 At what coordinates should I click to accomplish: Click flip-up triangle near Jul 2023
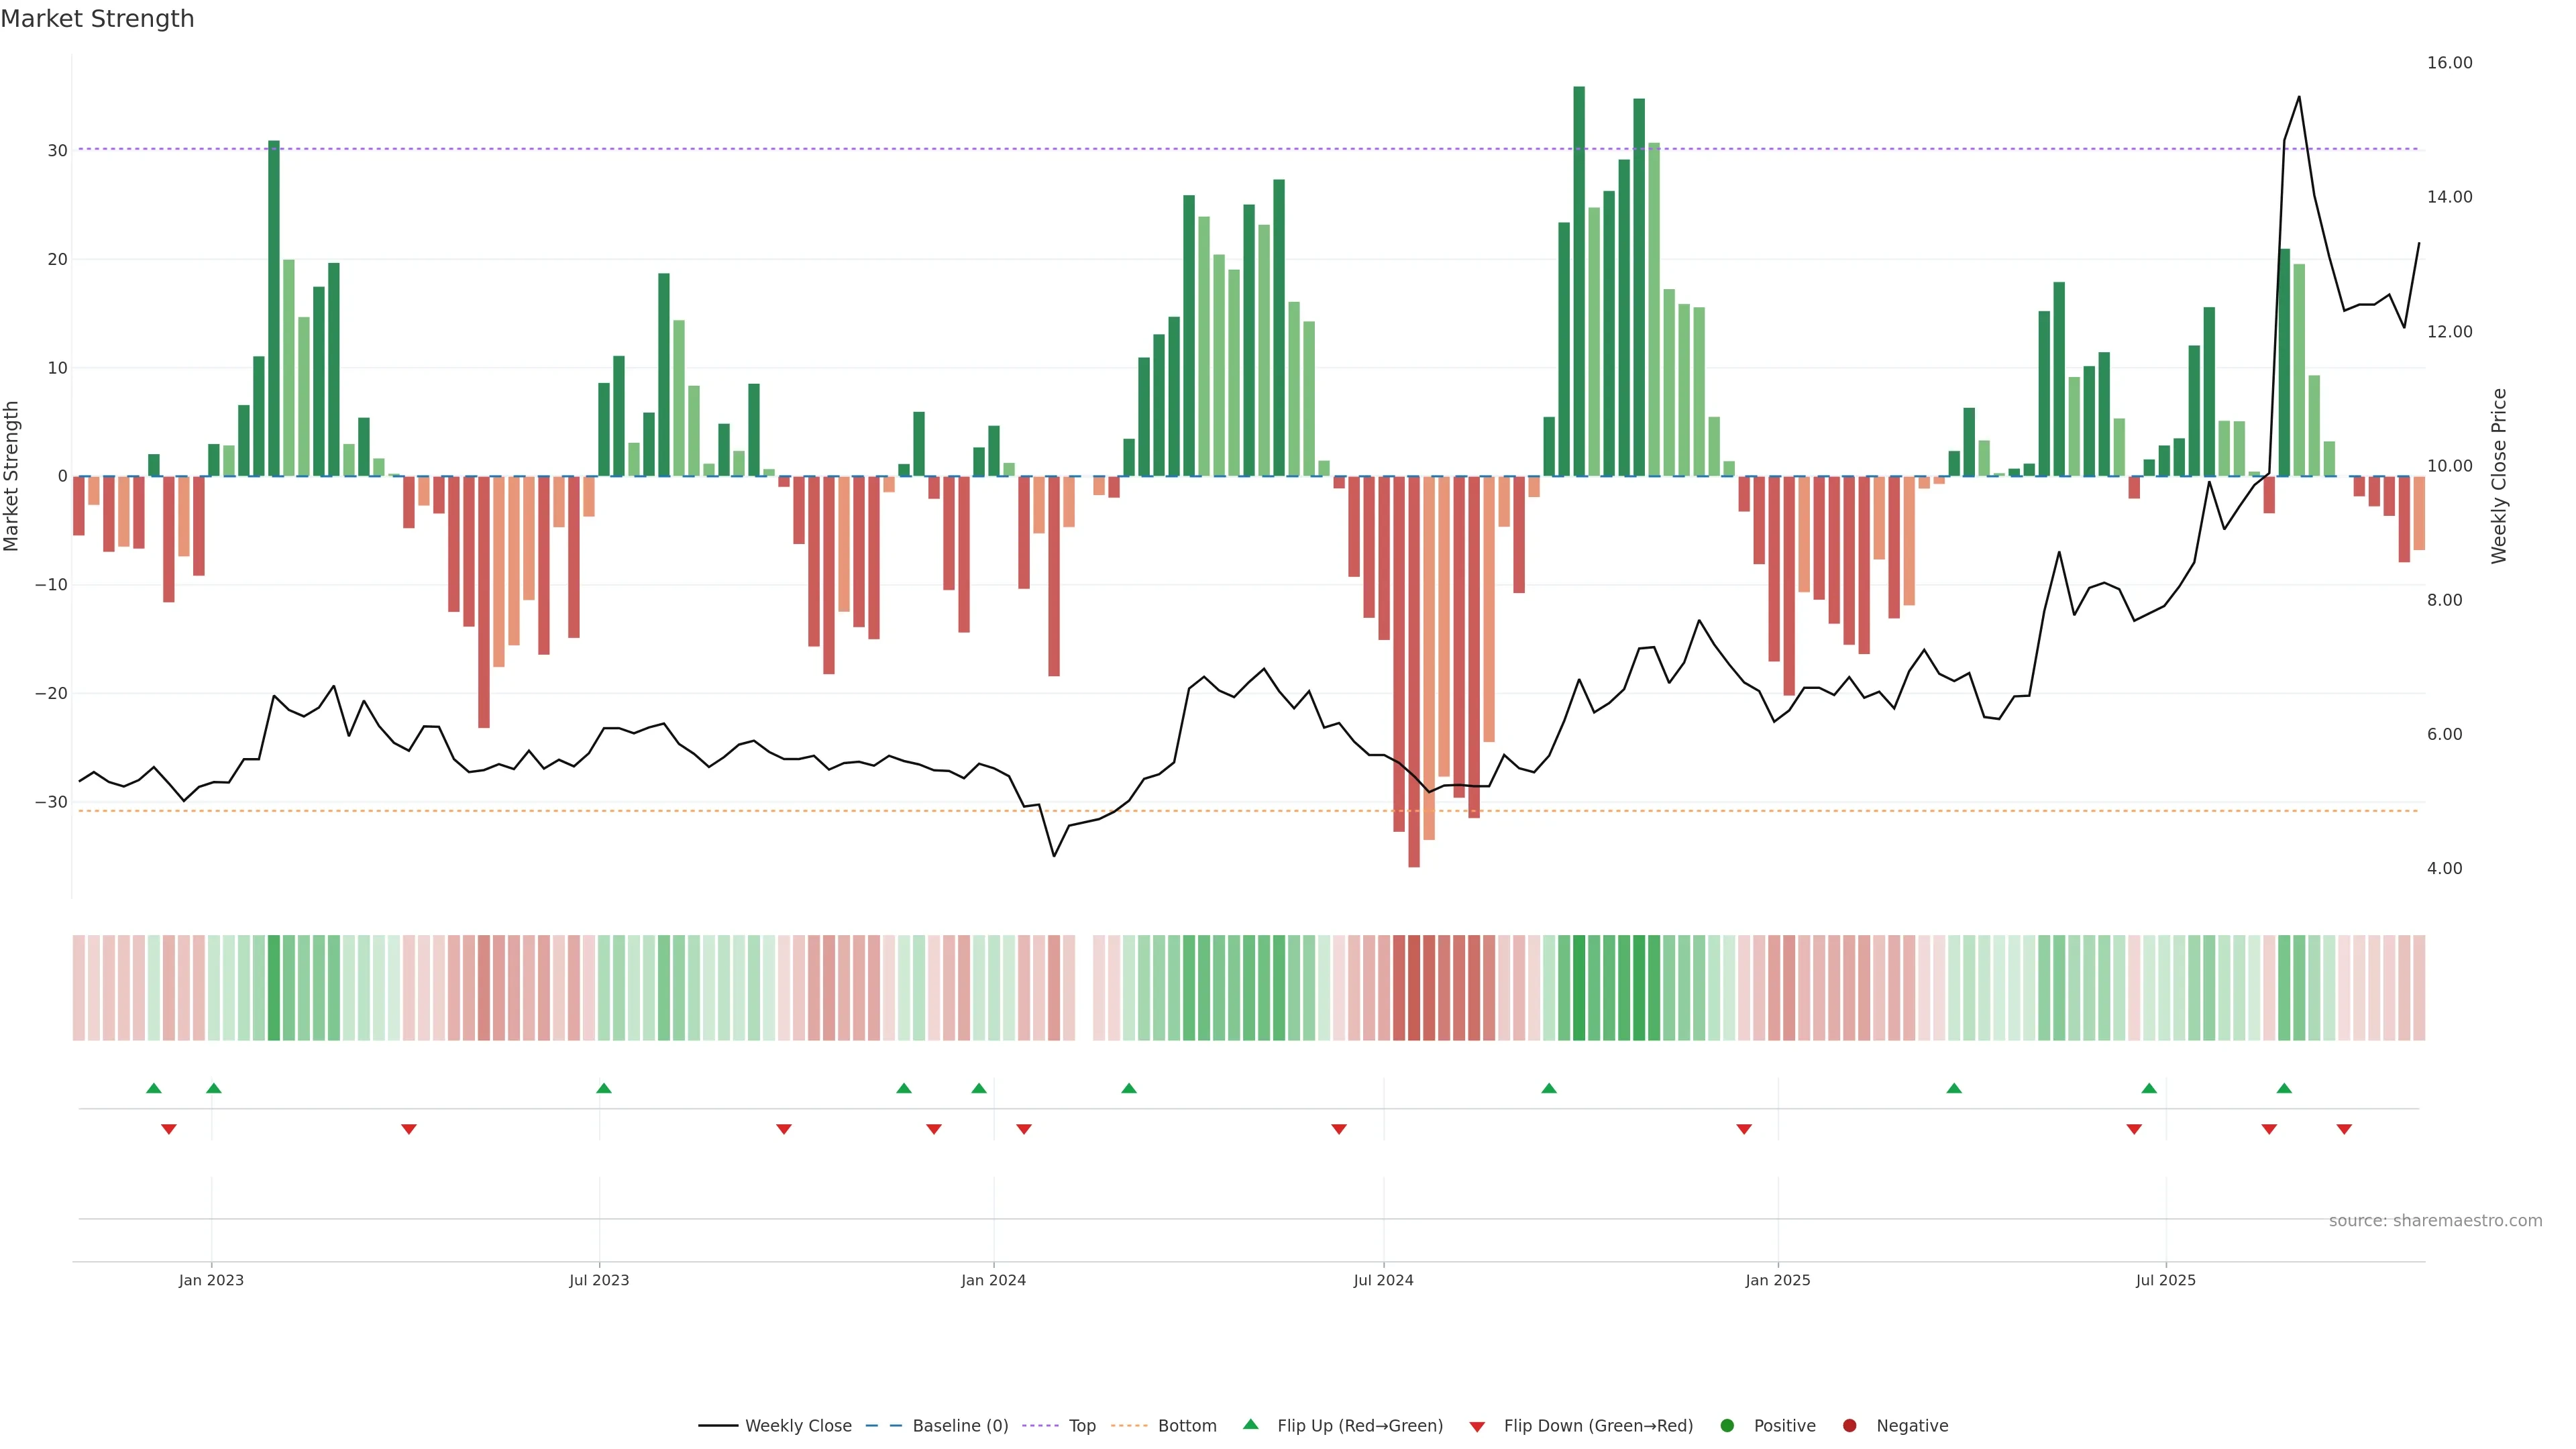click(603, 1088)
